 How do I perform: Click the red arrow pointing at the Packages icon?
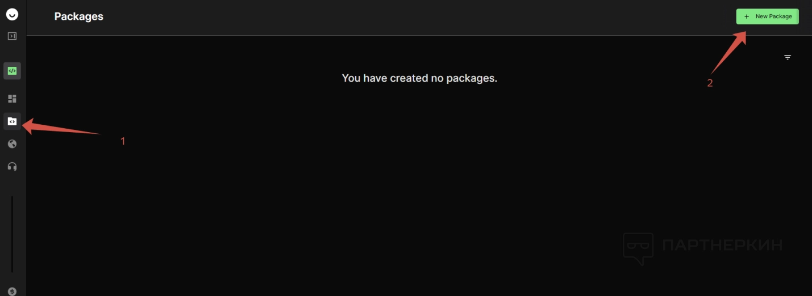coord(61,127)
